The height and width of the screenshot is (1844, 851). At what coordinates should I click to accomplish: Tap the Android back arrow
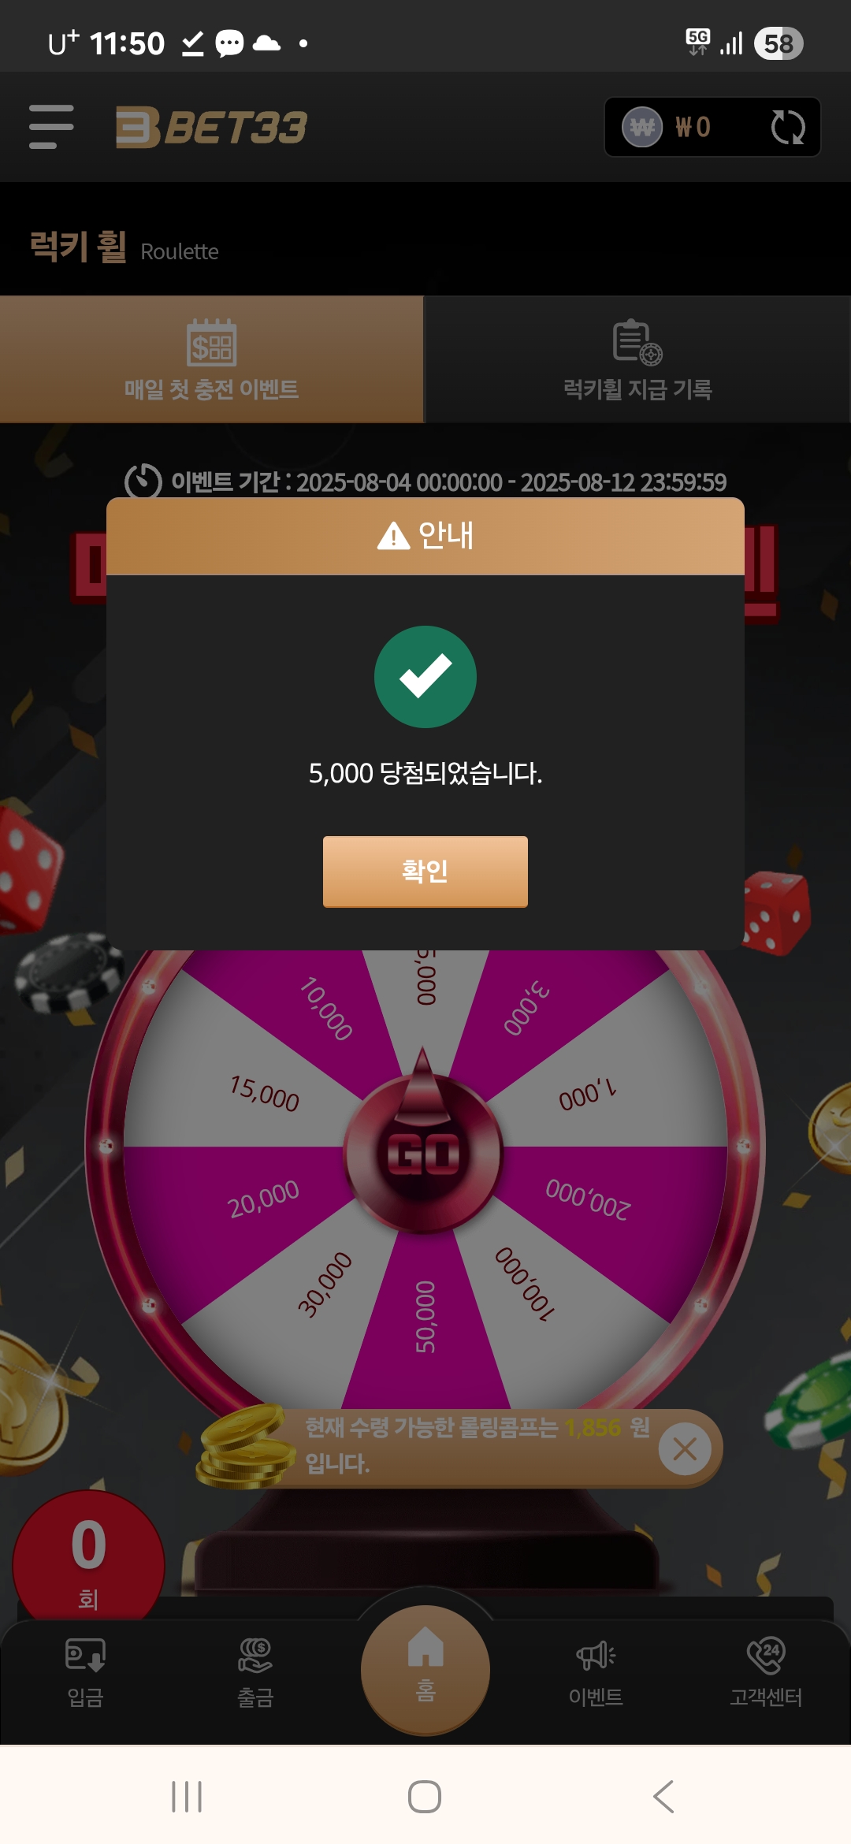(663, 1797)
